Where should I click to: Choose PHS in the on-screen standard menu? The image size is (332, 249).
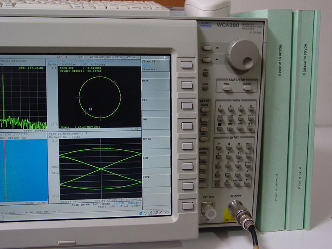pyautogui.click(x=156, y=123)
